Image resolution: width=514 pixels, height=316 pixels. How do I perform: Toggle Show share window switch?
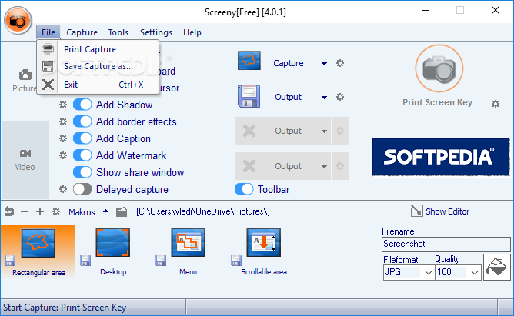[82, 172]
